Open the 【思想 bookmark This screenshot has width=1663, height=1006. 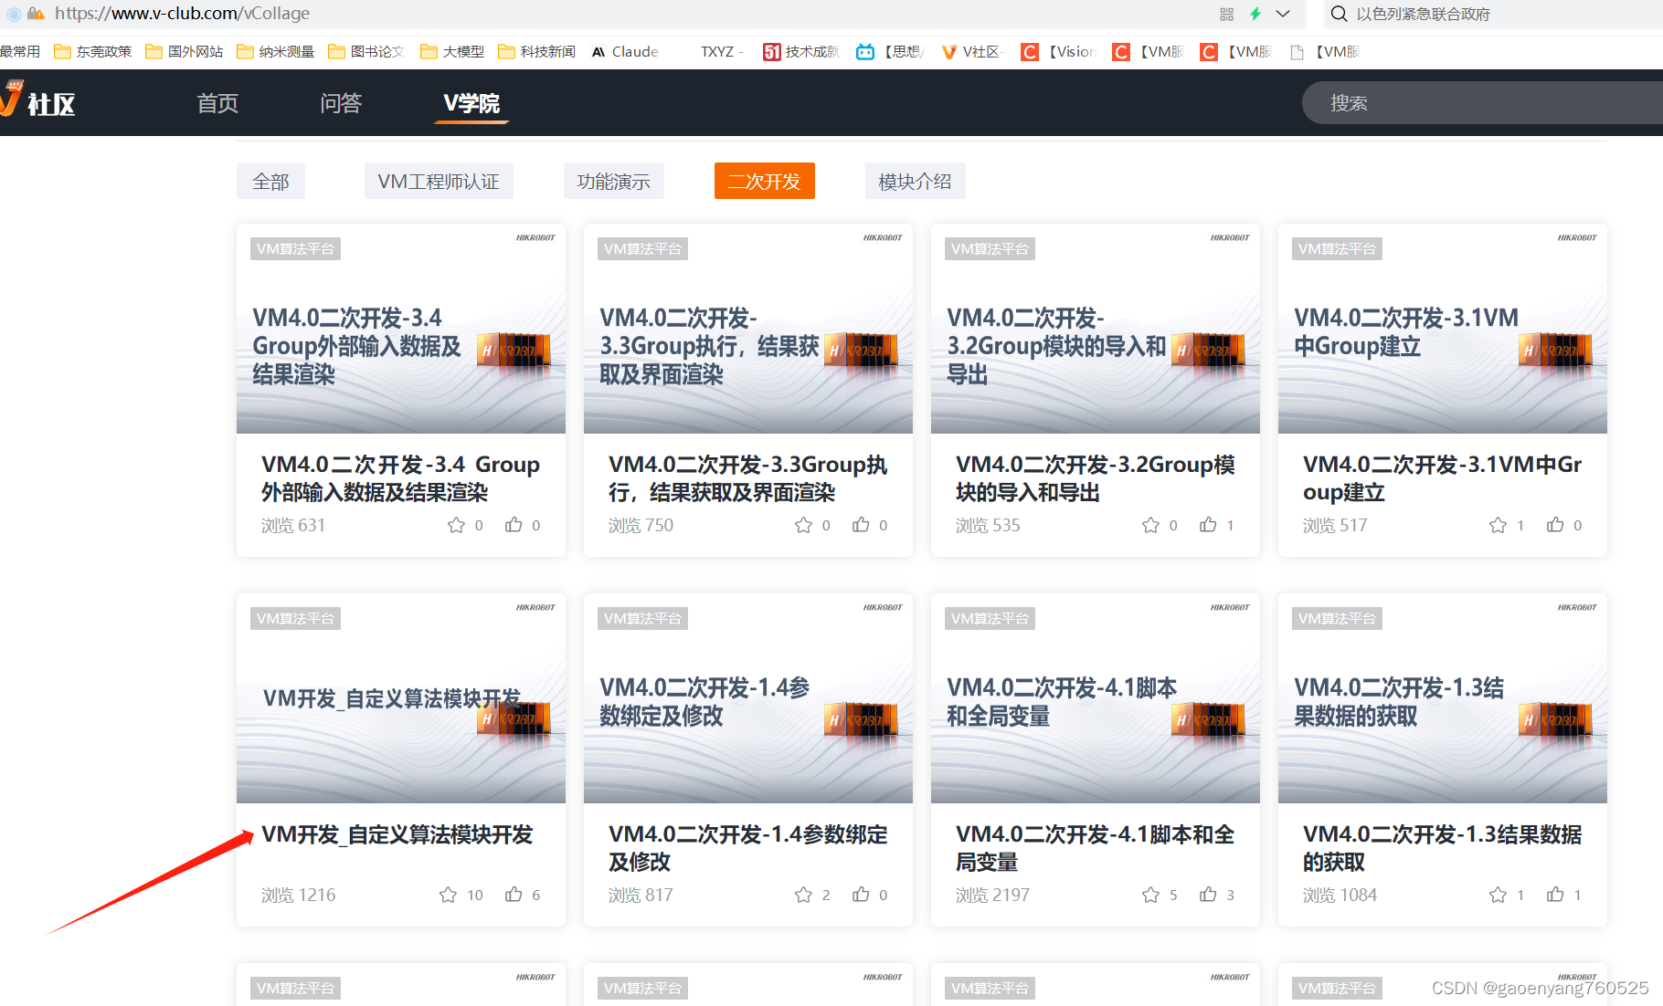(891, 52)
